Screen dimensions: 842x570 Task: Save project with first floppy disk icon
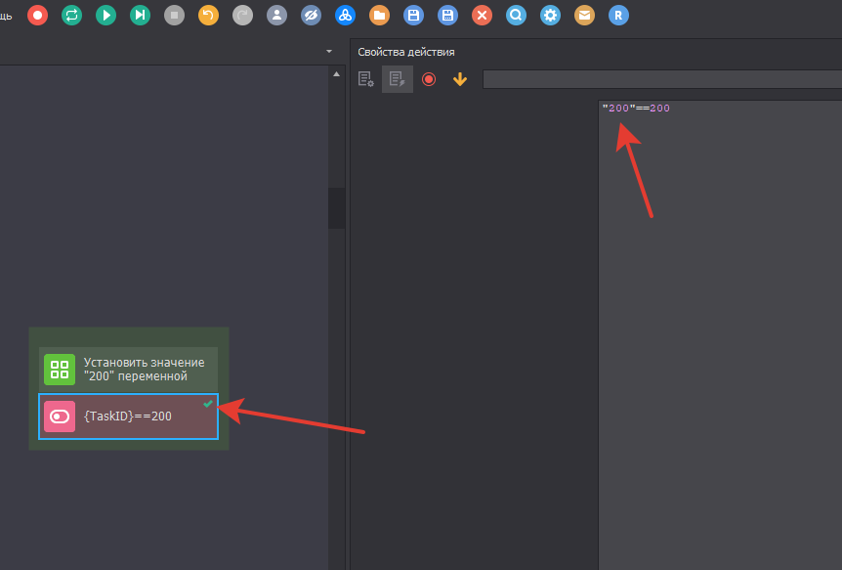413,15
